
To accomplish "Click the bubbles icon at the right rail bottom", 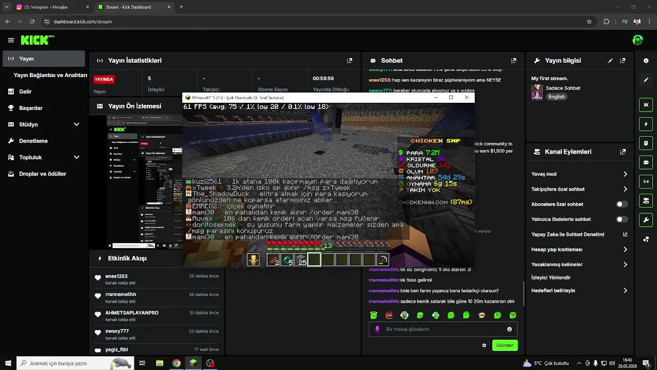I will (646, 239).
